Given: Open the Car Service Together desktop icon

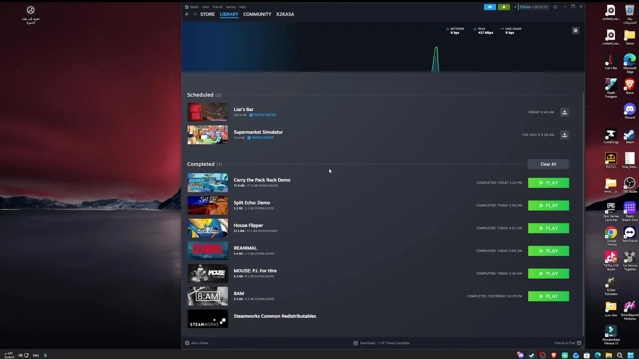Looking at the screenshot, I should 630,260.
